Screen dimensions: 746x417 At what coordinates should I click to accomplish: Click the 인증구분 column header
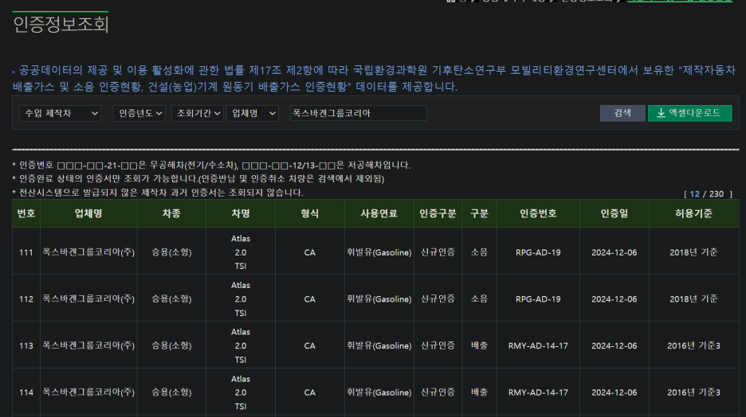point(438,214)
